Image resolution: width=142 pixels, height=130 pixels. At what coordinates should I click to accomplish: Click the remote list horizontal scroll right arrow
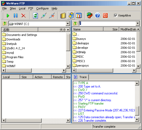point(134,71)
